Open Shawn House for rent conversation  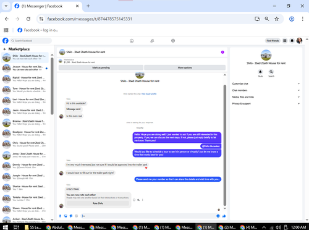pos(25,210)
